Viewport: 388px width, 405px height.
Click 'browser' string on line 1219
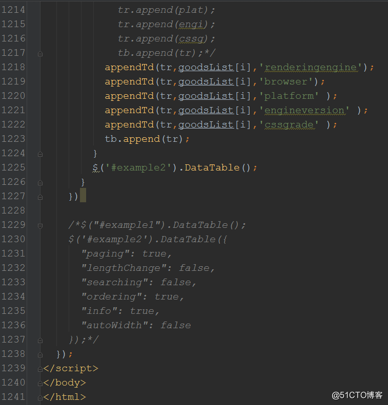tap(286, 81)
